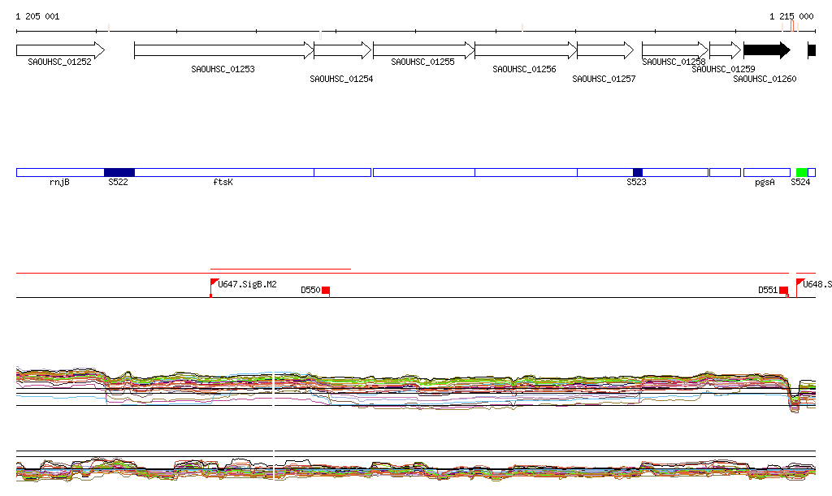The image size is (832, 496).
Task: Click the ftsK segment box
Action: 223,172
